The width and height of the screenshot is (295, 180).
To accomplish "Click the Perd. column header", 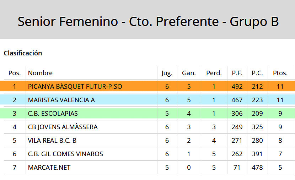I will click(x=214, y=73).
